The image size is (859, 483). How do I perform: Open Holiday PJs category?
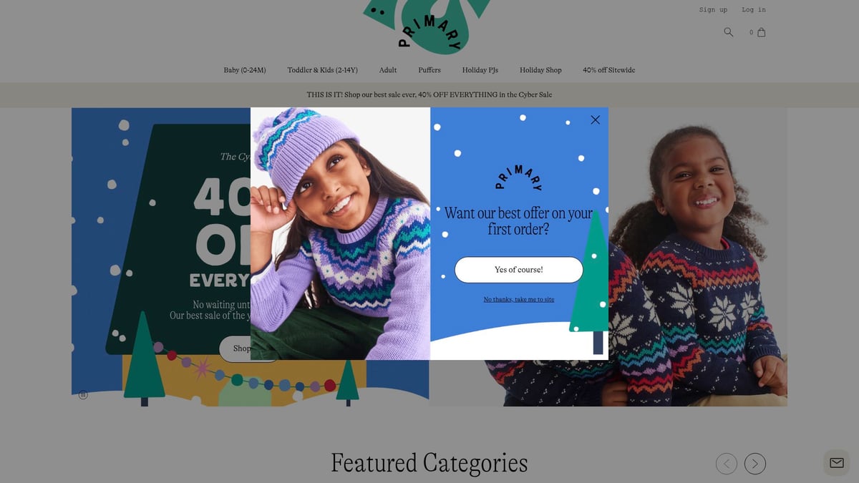tap(480, 70)
